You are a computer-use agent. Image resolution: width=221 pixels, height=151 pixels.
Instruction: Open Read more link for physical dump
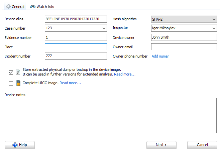point(125,74)
